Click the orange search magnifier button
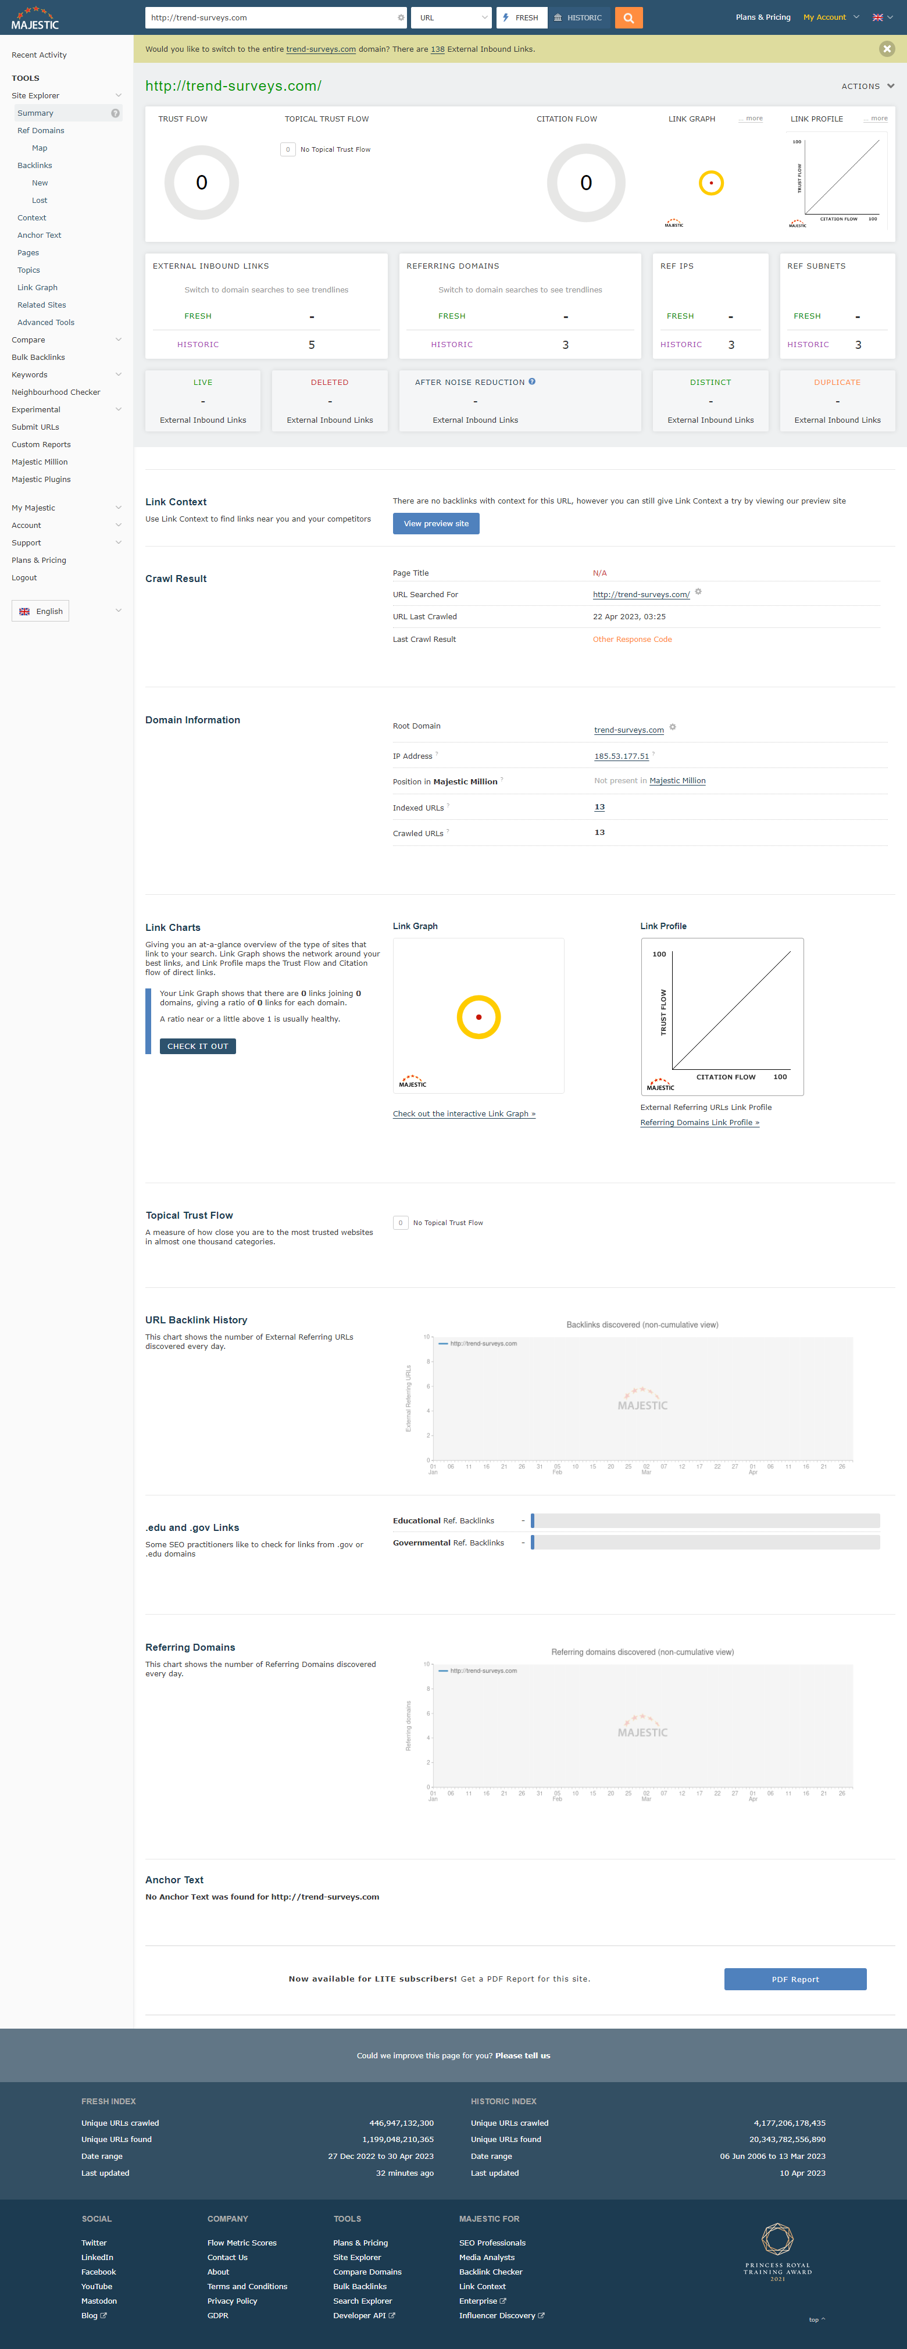The image size is (907, 2349). [x=628, y=17]
